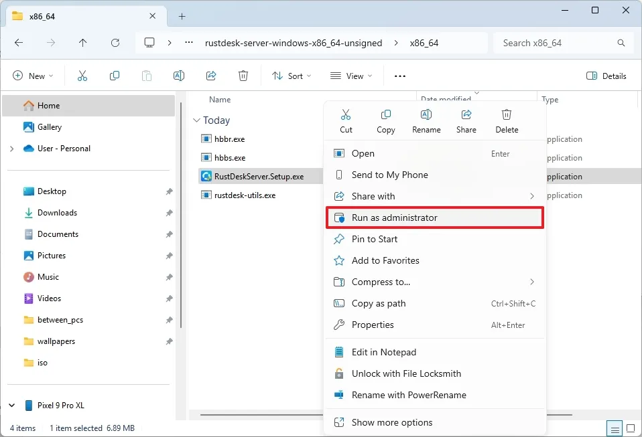Refresh the folder using the refresh icon
The image size is (642, 437).
click(x=115, y=42)
